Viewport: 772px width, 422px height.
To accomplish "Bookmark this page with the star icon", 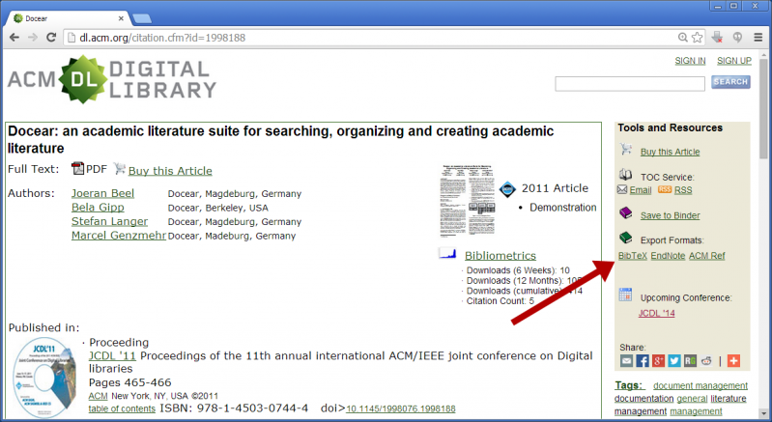I will point(698,38).
